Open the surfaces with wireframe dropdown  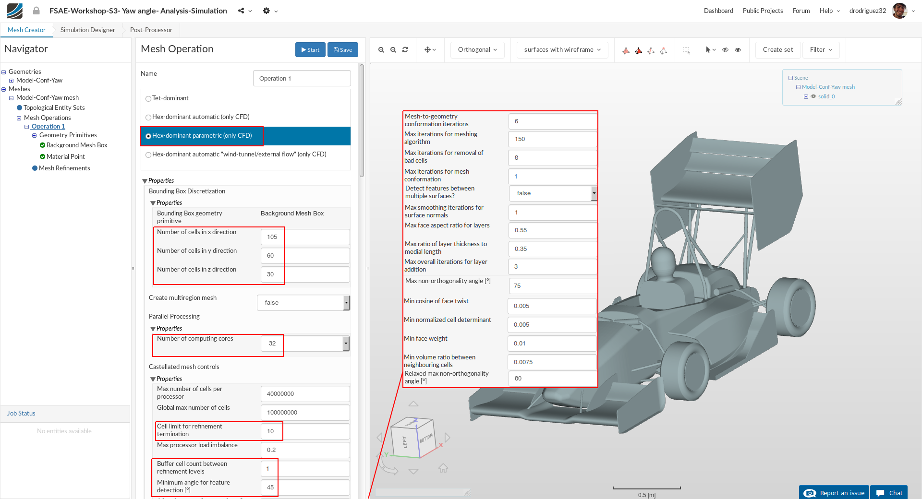(x=562, y=50)
